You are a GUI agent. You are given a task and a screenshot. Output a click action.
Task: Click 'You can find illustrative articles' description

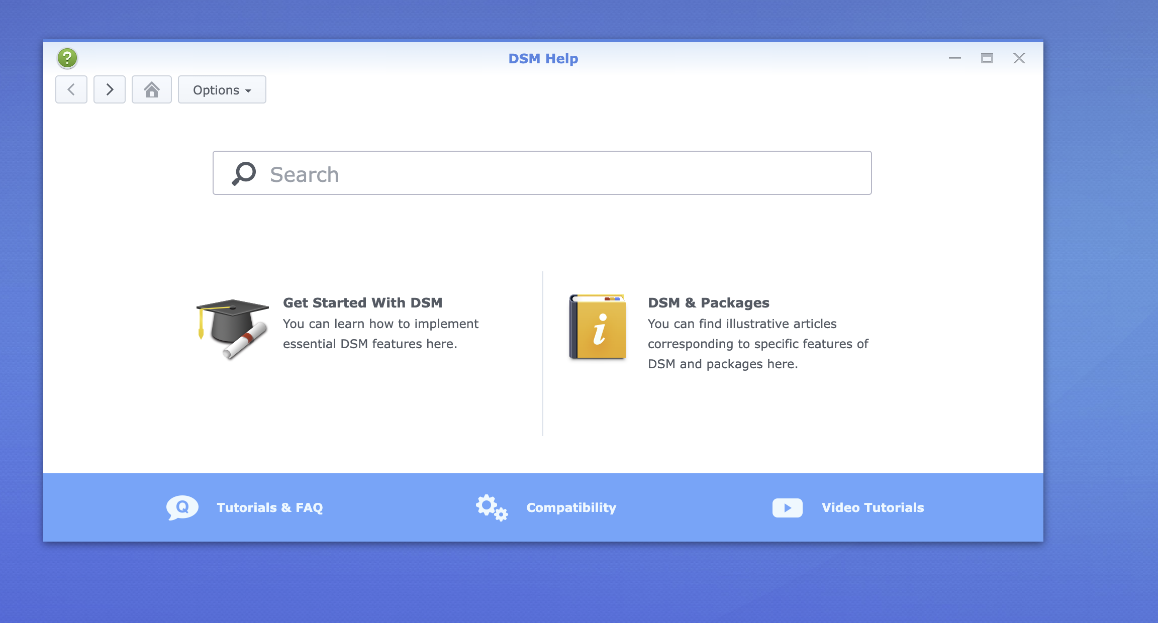(x=742, y=324)
